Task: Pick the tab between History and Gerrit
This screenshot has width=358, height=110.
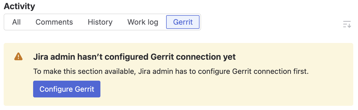Action: click(x=143, y=22)
